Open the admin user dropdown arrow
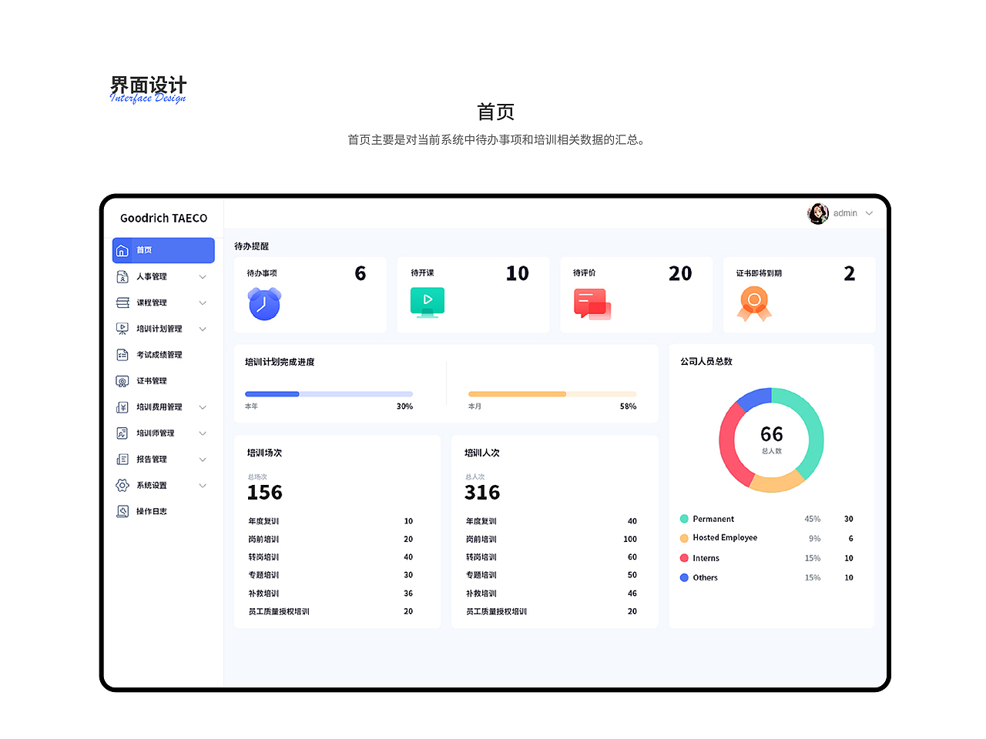The width and height of the screenshot is (986, 739). [x=869, y=214]
